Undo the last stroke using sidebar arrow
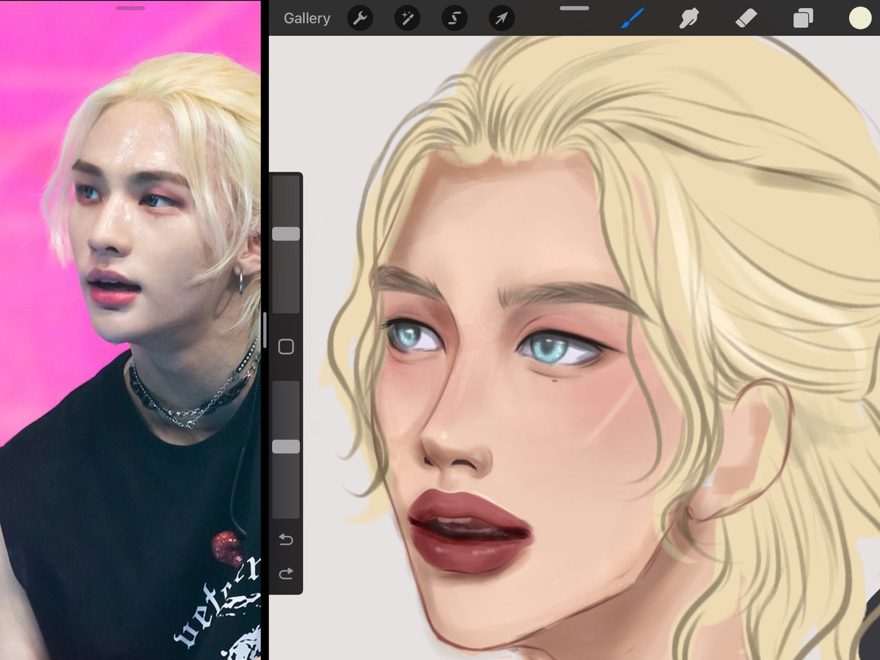The width and height of the screenshot is (880, 660). pos(286,540)
